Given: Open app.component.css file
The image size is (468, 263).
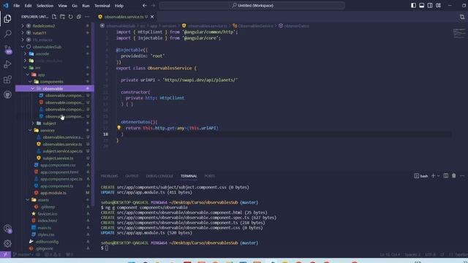Looking at the screenshot, I should (58, 165).
